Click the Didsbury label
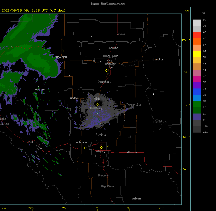The width and height of the screenshot is (216, 211). [x=96, y=108]
